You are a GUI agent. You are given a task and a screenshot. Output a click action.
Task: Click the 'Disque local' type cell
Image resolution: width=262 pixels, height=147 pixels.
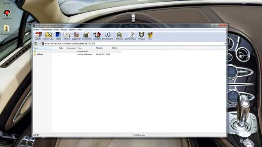pos(82,51)
